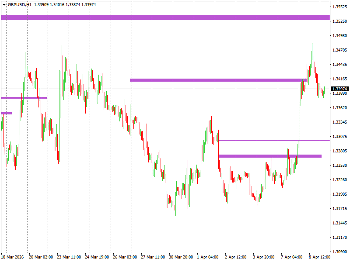Click the 26 Mar 03:00 time label
Viewport: 350px width, 262px height.
tap(125, 257)
